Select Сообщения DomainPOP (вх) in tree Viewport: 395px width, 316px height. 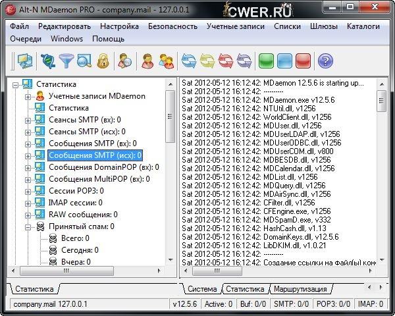point(103,167)
